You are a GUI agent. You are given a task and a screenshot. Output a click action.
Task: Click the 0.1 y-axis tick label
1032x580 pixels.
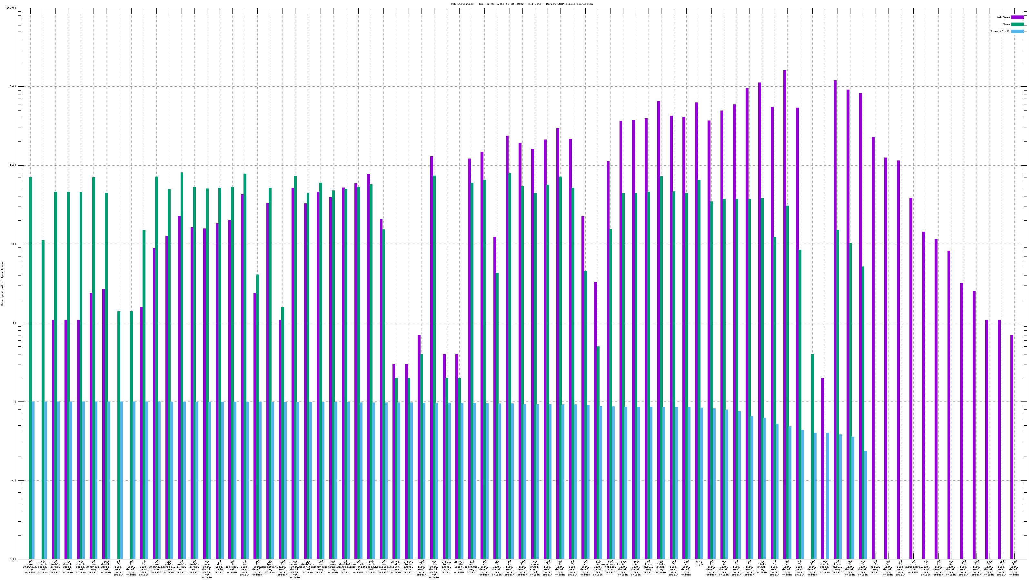pos(14,480)
